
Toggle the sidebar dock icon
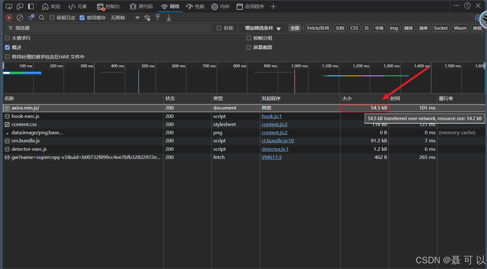pos(31,7)
